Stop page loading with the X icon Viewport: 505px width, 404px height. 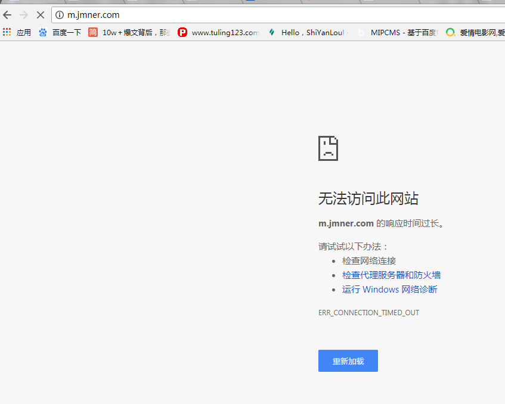40,15
